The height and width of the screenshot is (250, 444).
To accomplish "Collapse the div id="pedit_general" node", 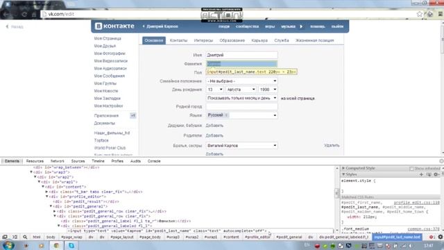I will [51, 206].
